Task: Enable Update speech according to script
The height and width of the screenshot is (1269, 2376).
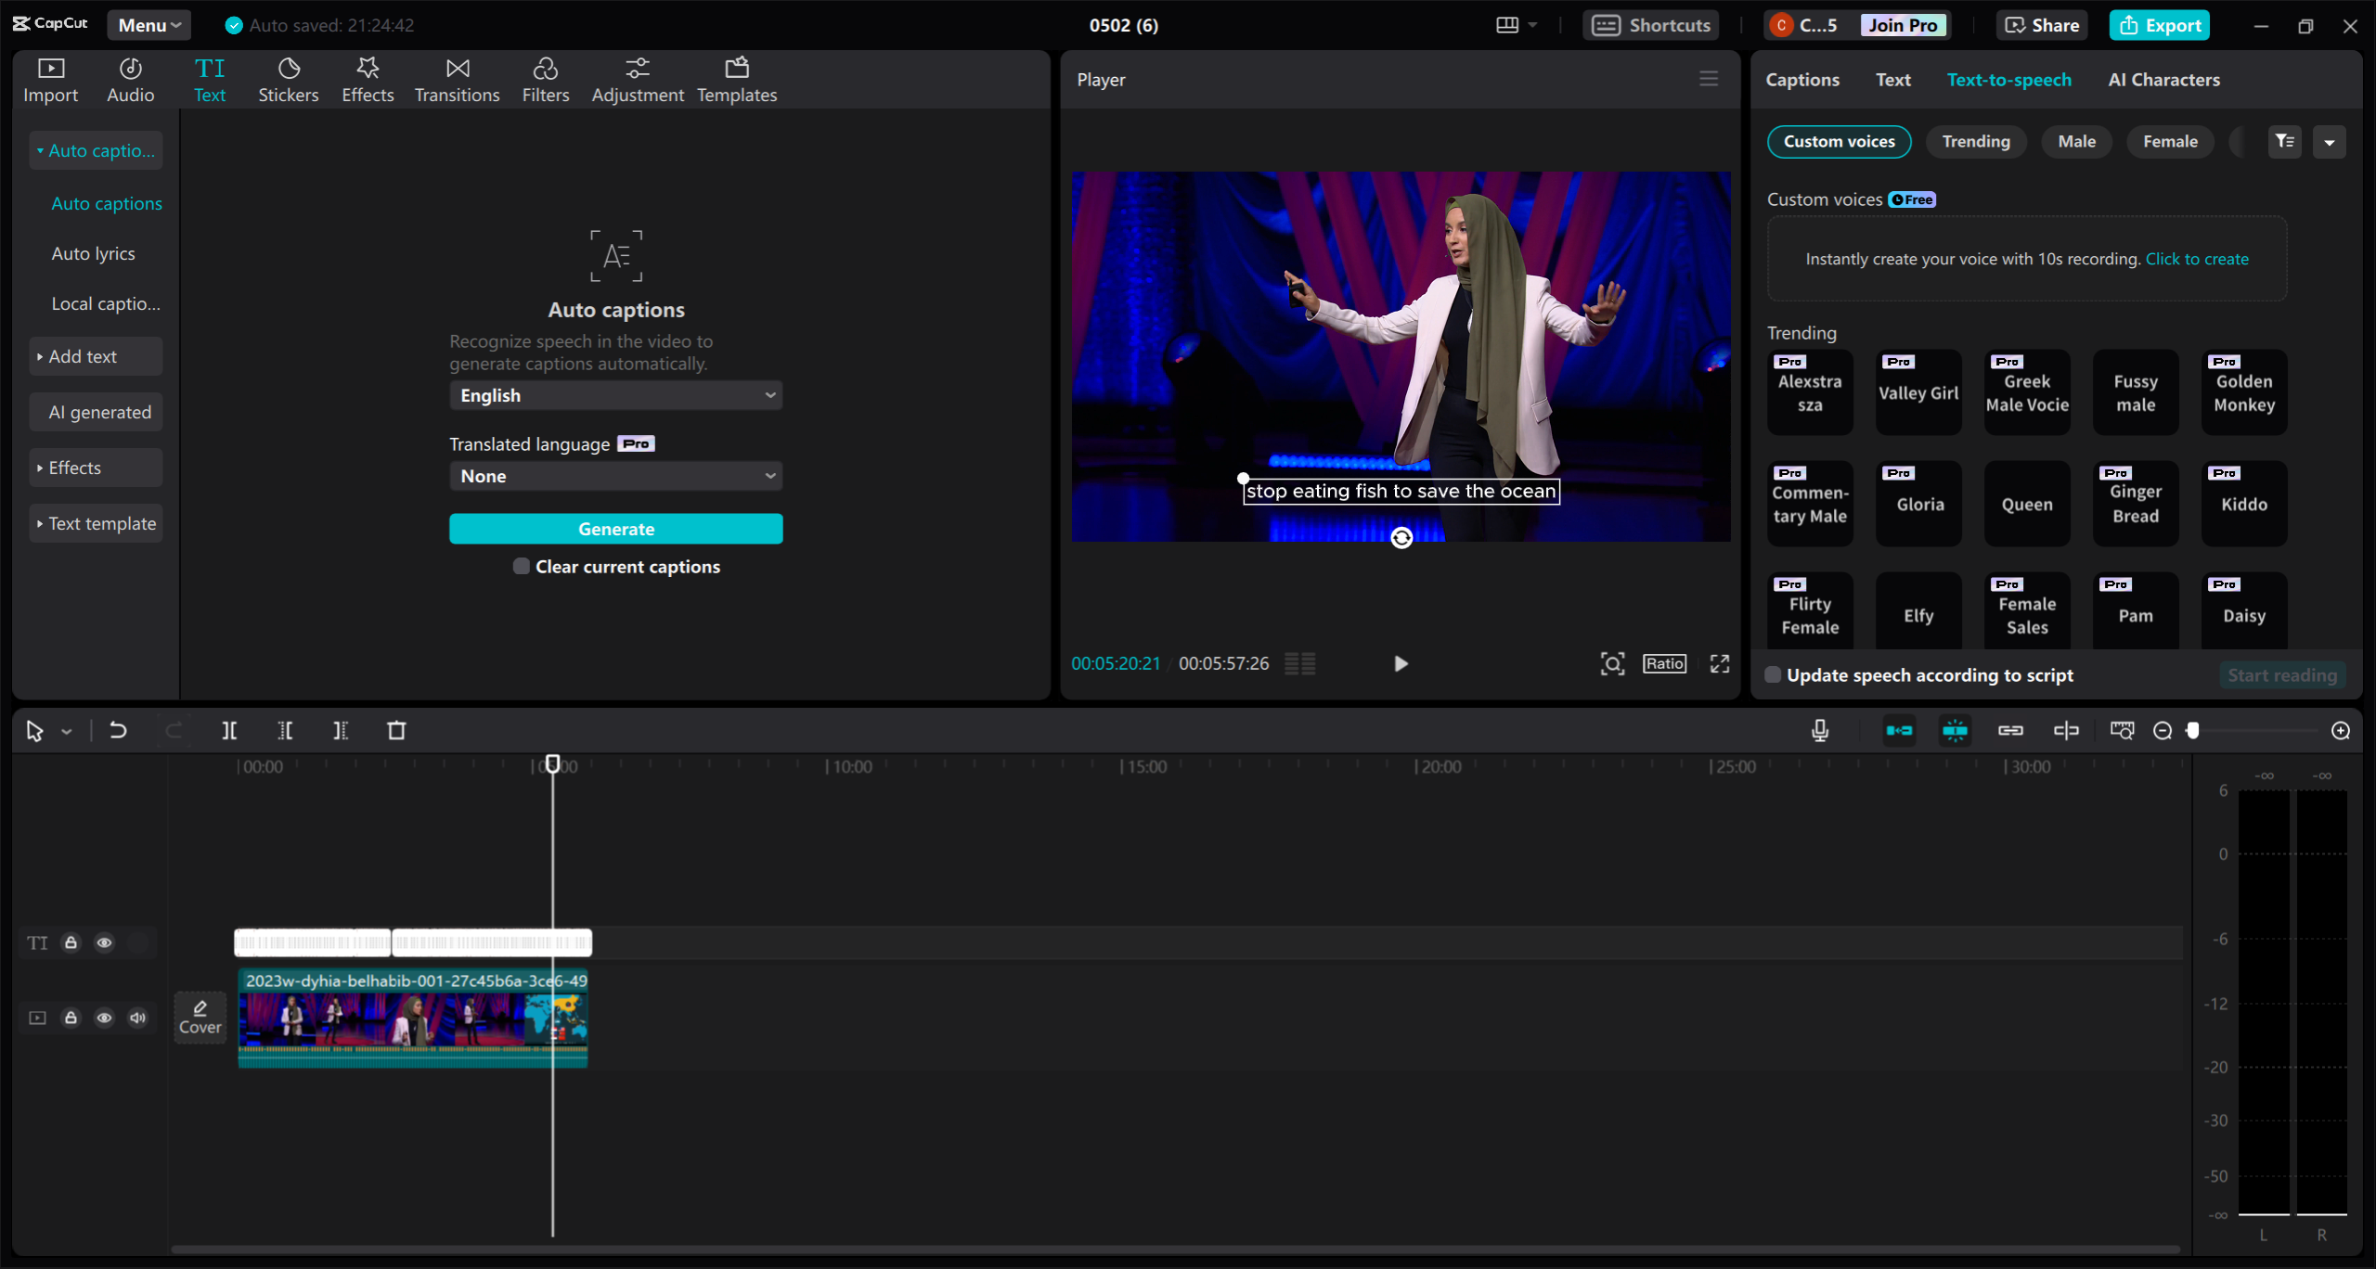Action: pos(1773,674)
